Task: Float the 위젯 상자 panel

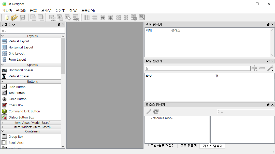Action: [59, 25]
